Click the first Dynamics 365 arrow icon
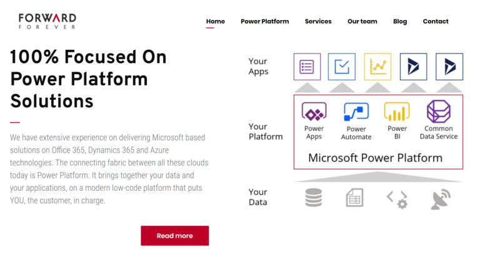480x255 pixels. [413, 67]
